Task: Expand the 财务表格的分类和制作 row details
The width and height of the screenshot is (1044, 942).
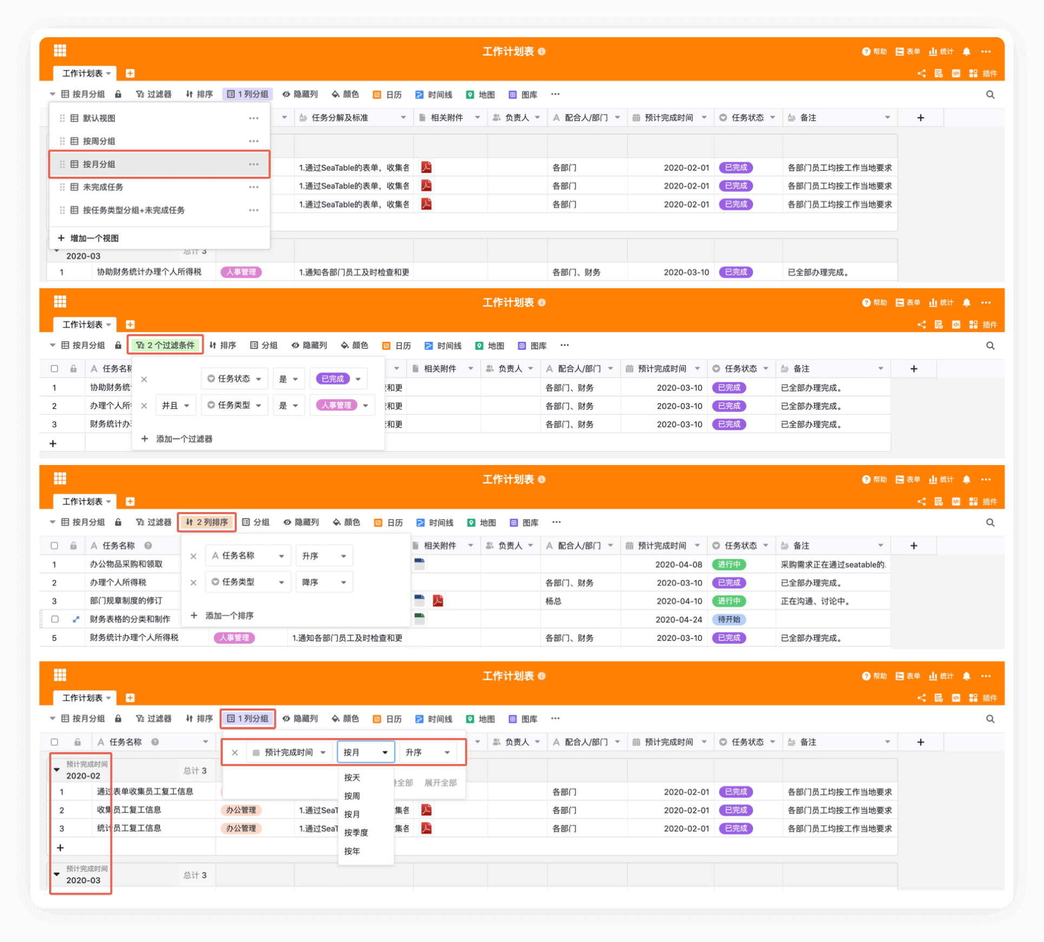Action: click(x=76, y=619)
